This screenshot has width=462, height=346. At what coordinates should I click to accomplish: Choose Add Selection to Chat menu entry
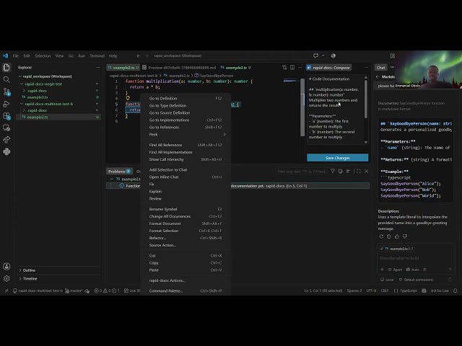pyautogui.click(x=186, y=169)
